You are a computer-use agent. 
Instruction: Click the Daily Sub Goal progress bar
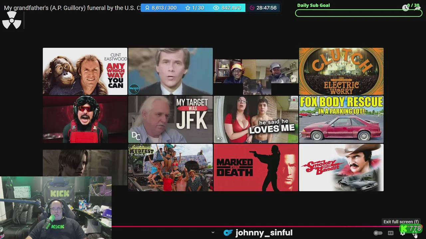pos(358,13)
